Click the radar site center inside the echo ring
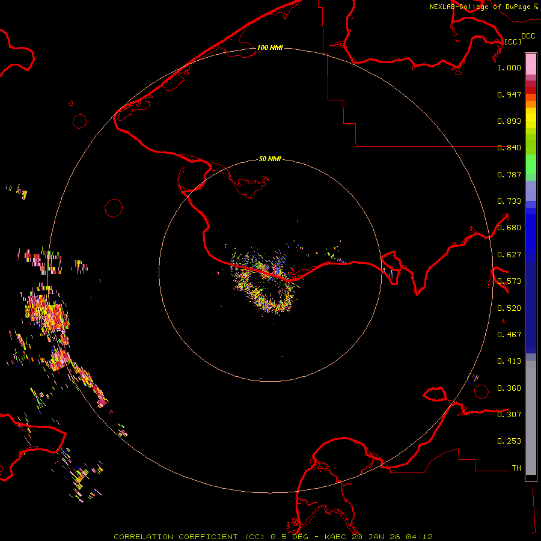 pyautogui.click(x=270, y=270)
